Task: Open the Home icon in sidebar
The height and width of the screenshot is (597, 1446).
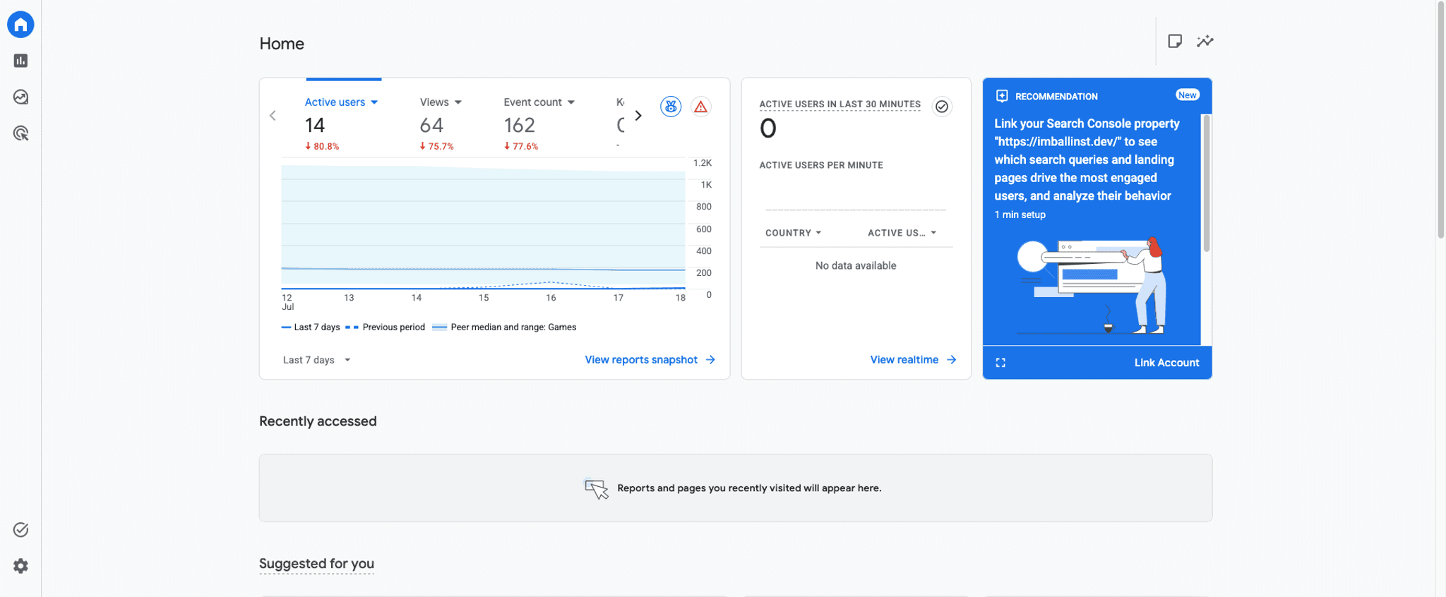Action: pyautogui.click(x=20, y=25)
